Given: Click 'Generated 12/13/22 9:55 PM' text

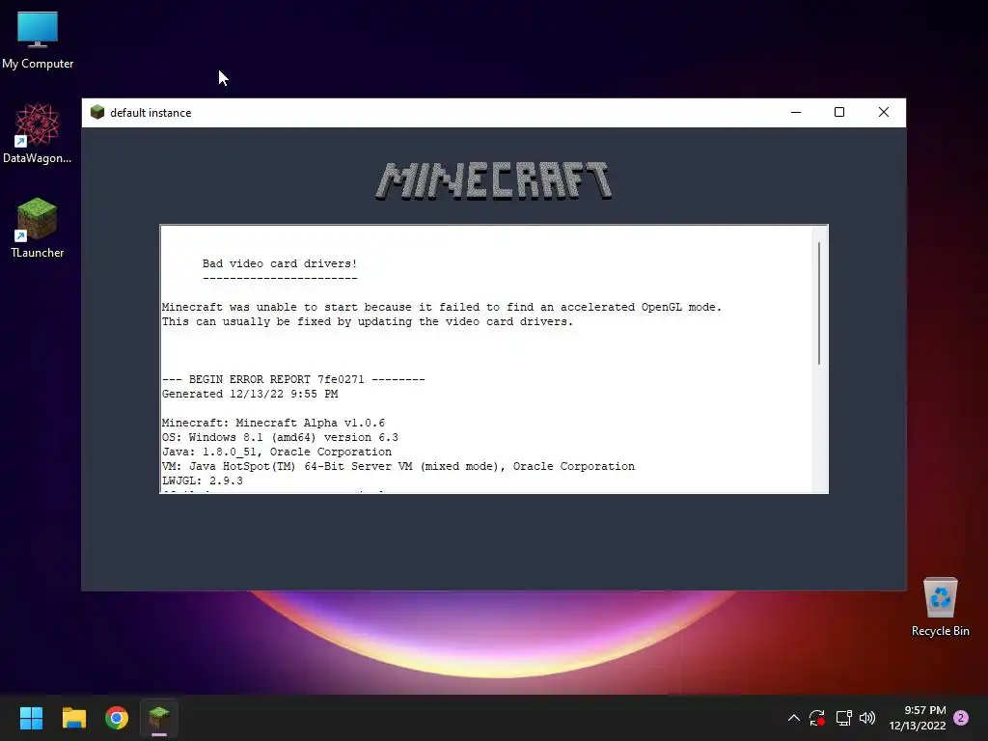Looking at the screenshot, I should point(250,394).
